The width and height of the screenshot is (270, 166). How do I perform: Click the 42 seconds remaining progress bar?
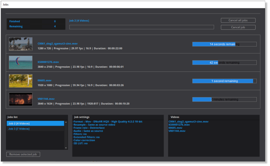[x=224, y=63]
